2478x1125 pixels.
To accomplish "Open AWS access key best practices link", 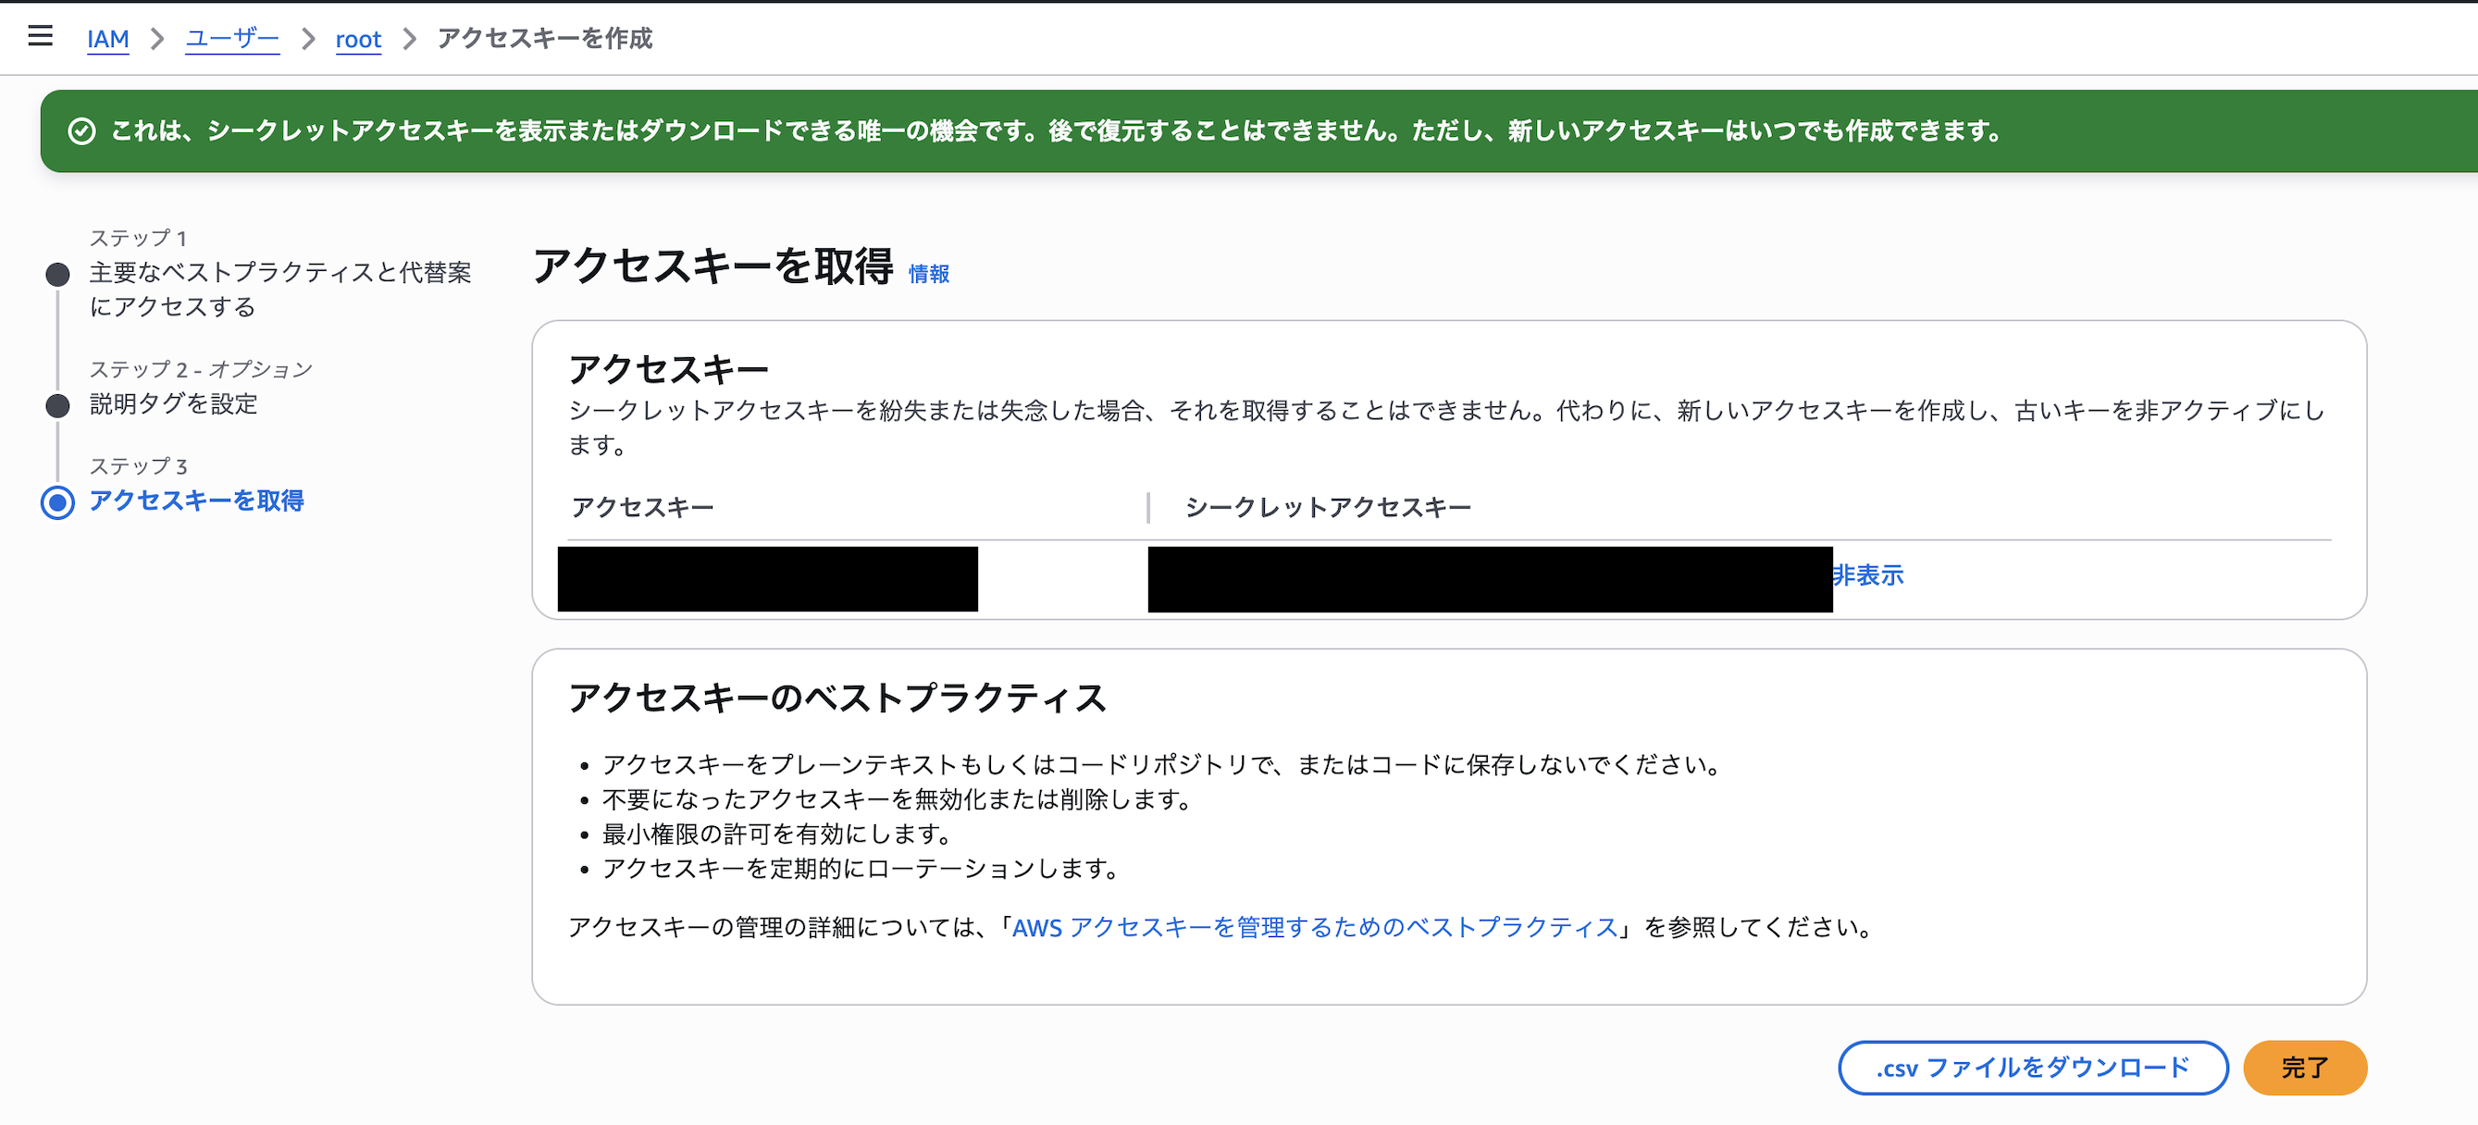I will (x=1314, y=927).
